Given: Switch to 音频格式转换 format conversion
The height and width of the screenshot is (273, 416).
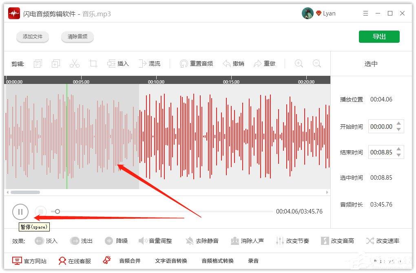Looking at the screenshot, I should click(x=217, y=261).
